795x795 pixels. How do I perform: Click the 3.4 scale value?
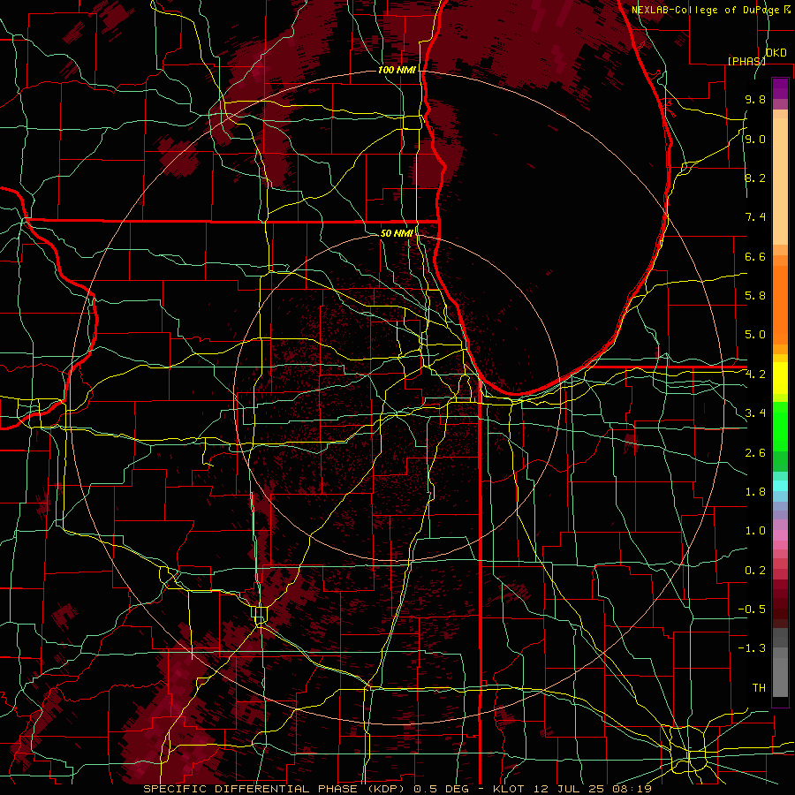point(755,413)
